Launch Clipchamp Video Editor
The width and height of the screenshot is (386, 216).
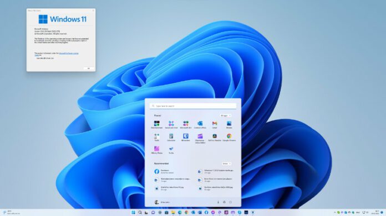[x=200, y=138]
